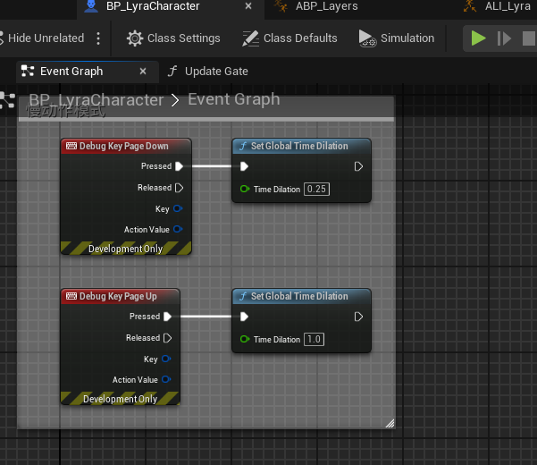Play the level with green play button

(x=478, y=38)
